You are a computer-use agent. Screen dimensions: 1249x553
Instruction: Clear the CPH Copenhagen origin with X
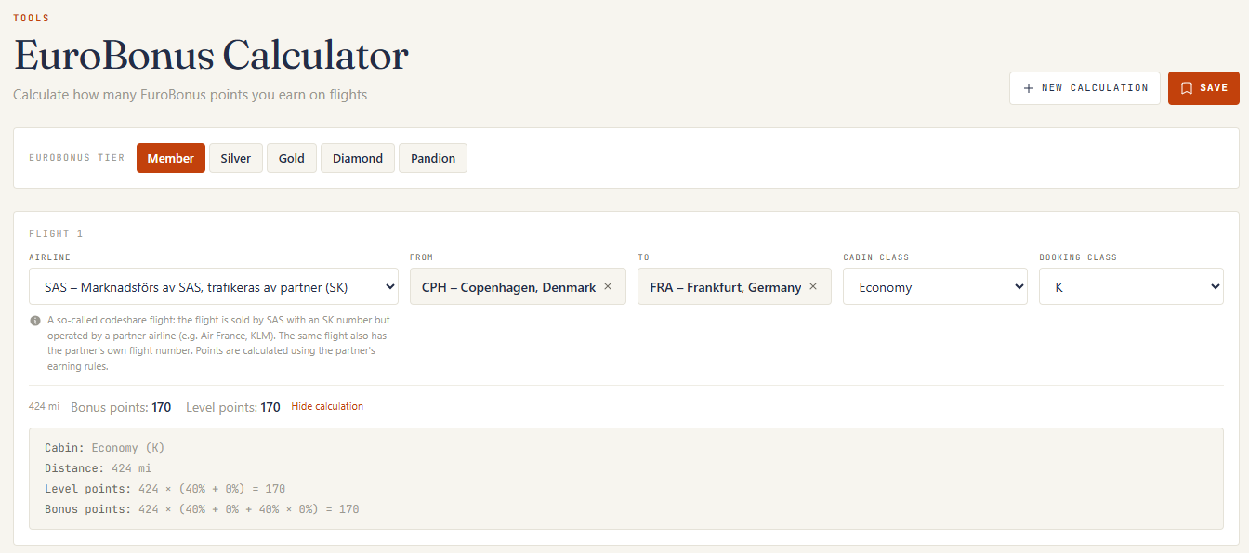click(x=608, y=286)
